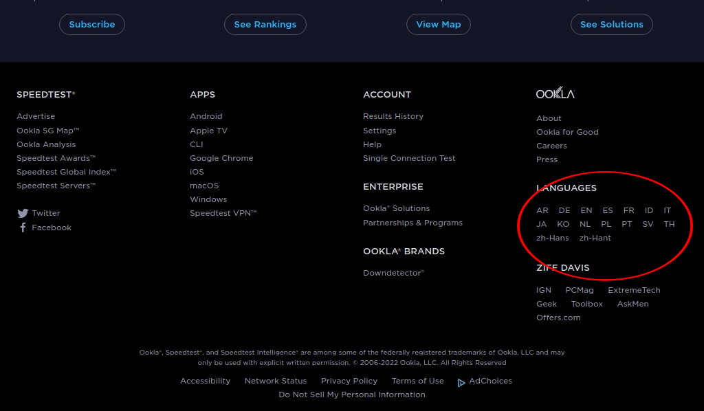
Task: Go to Ookla 5G Map
Action: pos(48,131)
